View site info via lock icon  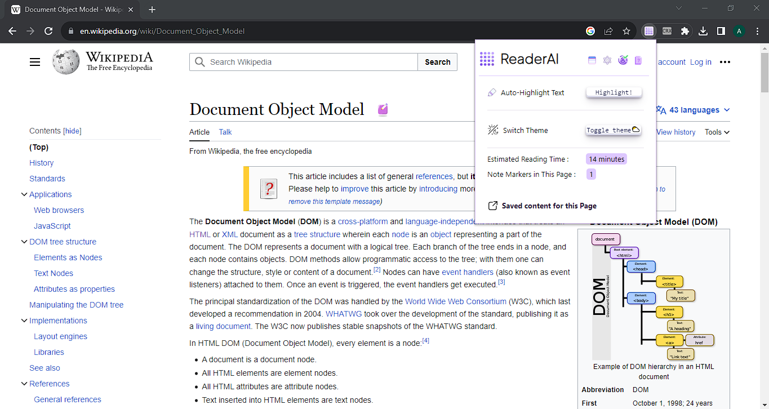point(71,31)
